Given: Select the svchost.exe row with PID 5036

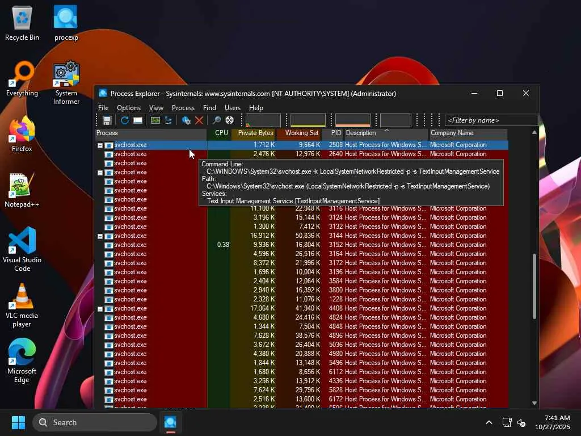Looking at the screenshot, I should [302, 345].
